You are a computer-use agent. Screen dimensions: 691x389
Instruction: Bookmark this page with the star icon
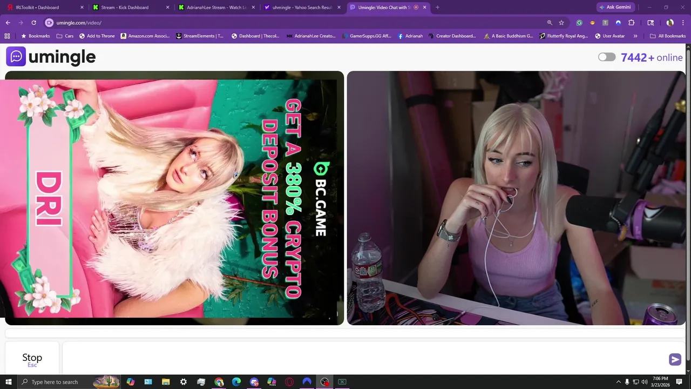click(561, 23)
